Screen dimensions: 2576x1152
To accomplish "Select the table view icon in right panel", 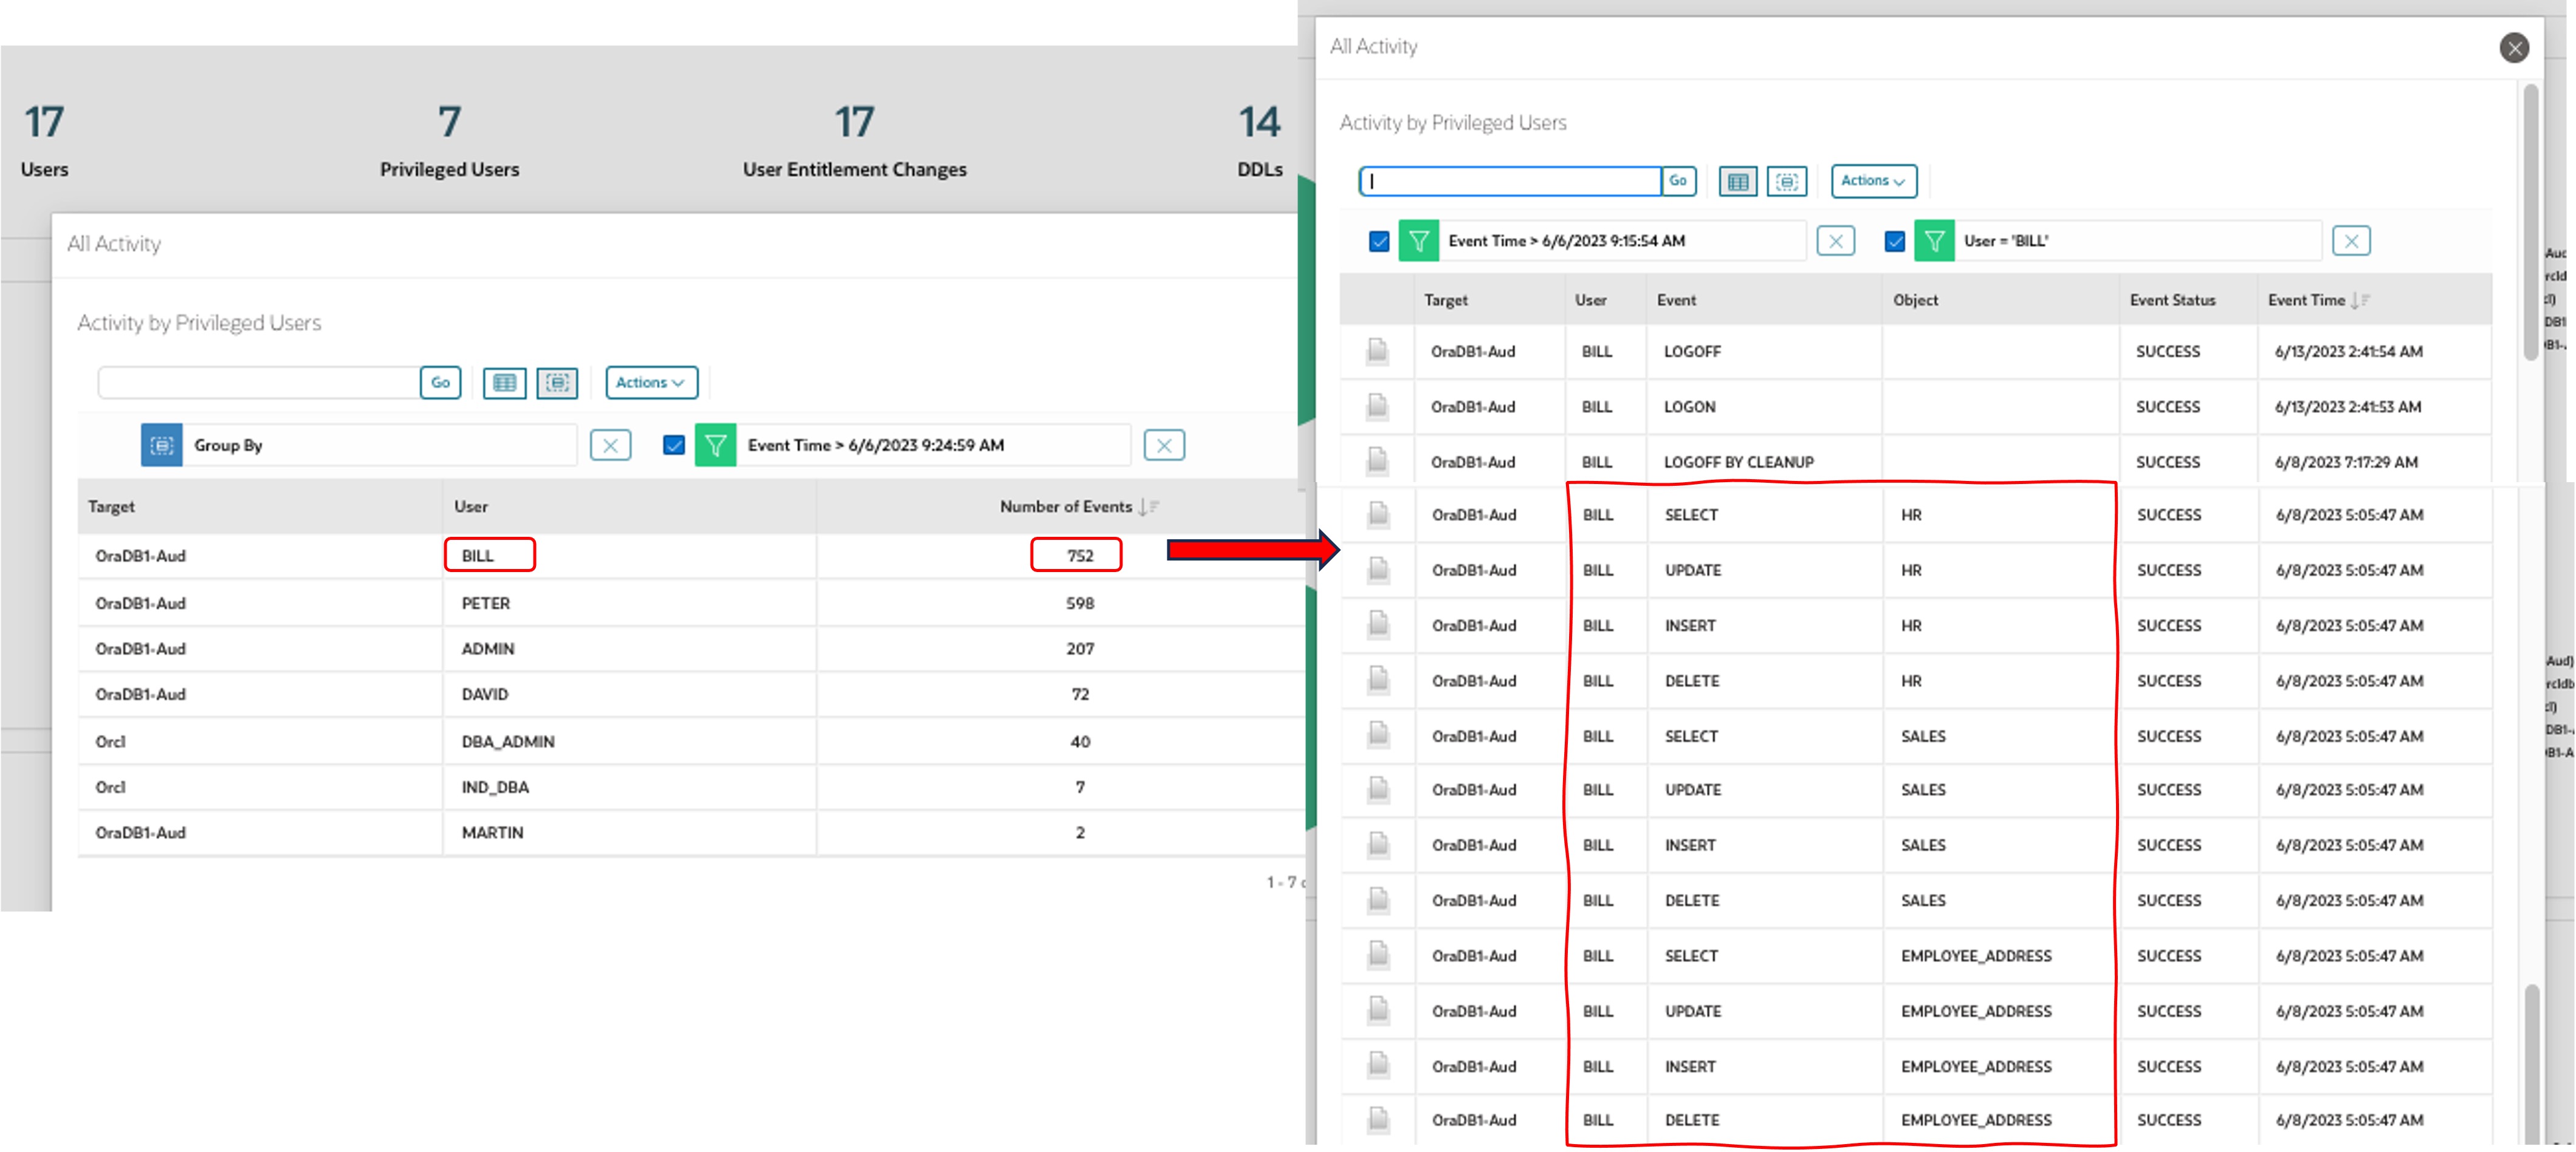I will [x=1738, y=181].
